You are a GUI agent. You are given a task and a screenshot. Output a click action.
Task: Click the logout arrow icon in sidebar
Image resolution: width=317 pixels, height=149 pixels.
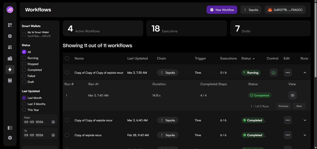pyautogui.click(x=10, y=128)
